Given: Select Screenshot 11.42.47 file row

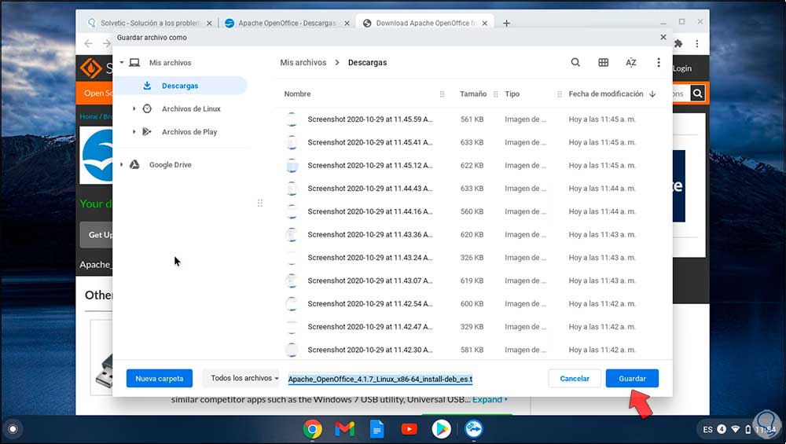Looking at the screenshot, I should [x=473, y=327].
